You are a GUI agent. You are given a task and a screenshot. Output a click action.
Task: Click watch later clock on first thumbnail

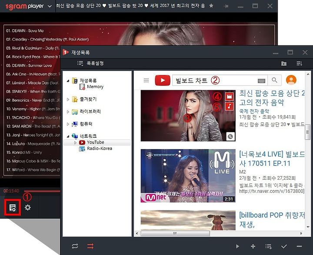pyautogui.click(x=230, y=136)
